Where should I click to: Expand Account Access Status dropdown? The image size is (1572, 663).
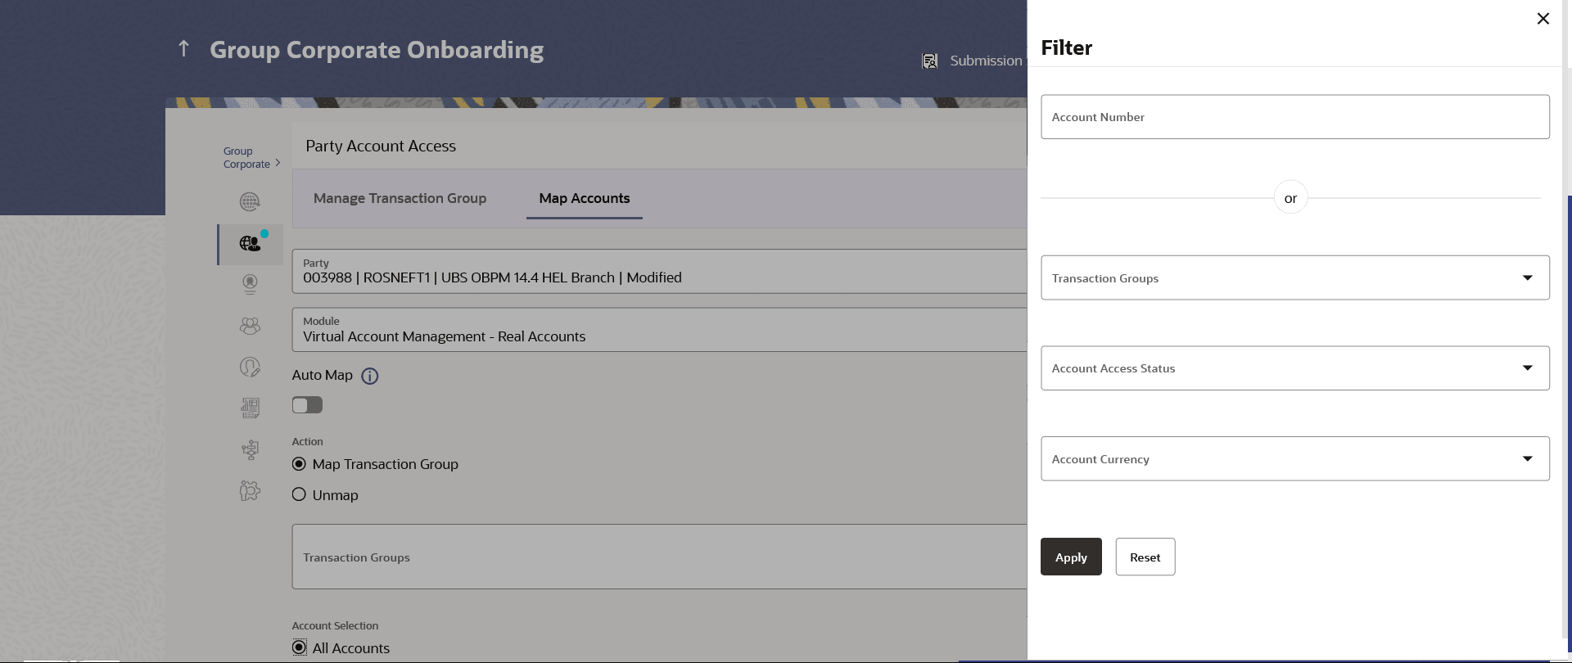pos(1294,368)
